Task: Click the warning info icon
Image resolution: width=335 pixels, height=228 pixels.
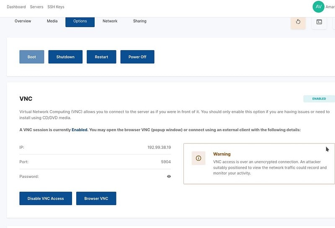Action: (x=198, y=158)
